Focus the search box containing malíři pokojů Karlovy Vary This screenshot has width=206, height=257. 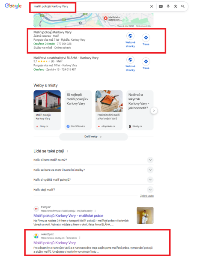tap(90, 6)
